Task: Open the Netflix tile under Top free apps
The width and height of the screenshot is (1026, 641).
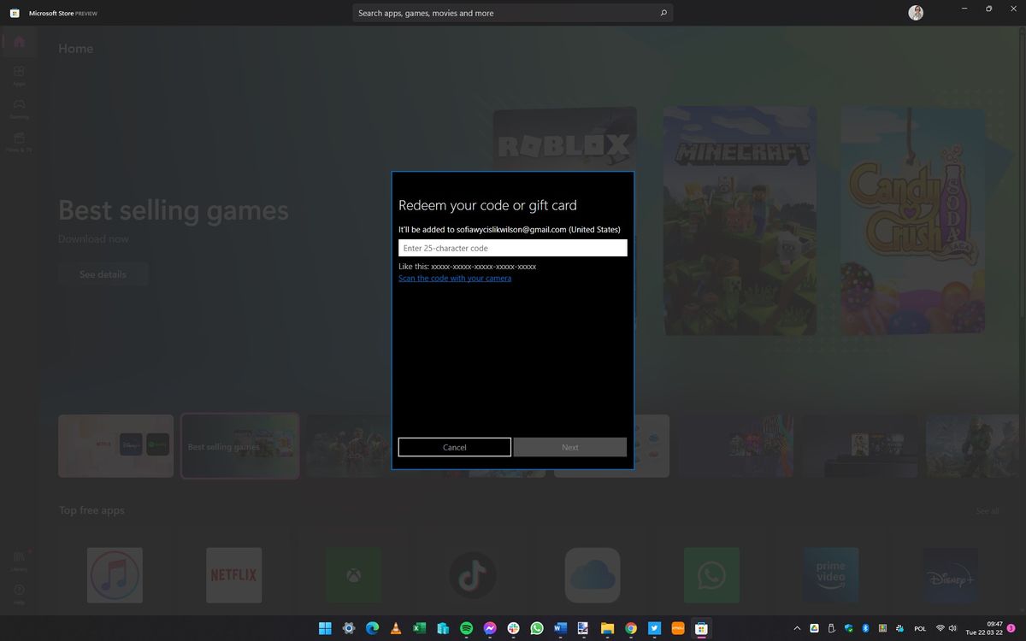Action: pos(233,574)
